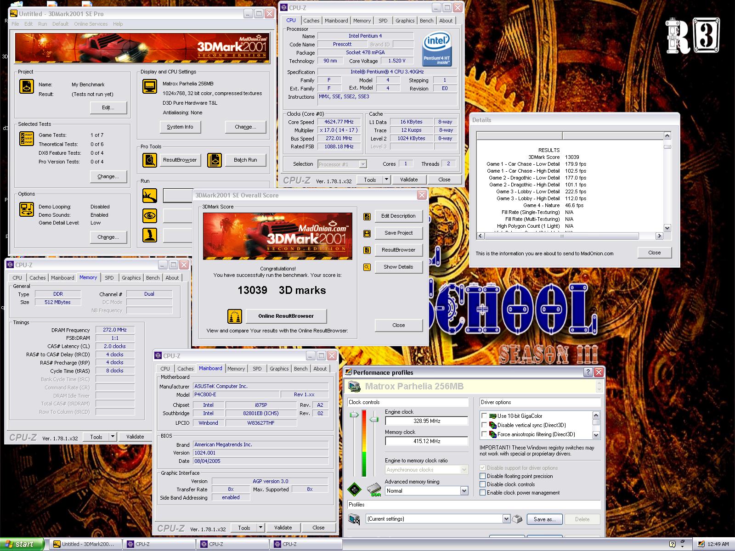735x551 pixels.
Task: Open Online Services menu in 3DMark2001
Action: click(91, 24)
